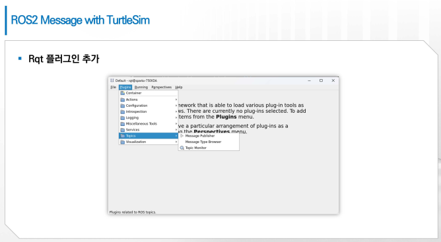Expand the Services submenu arrow
The height and width of the screenshot is (242, 441).
pos(176,130)
